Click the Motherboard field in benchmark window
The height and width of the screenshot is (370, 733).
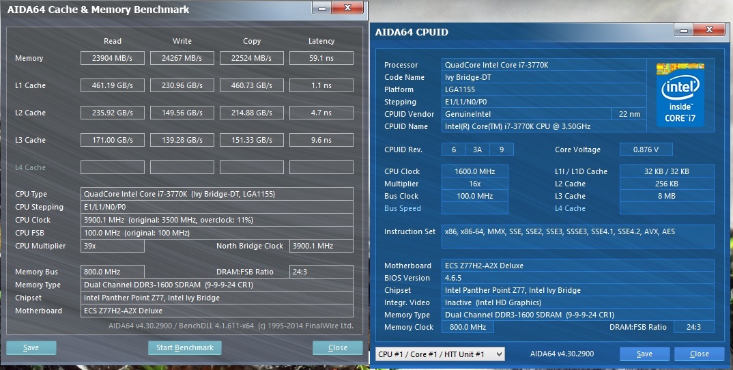coord(217,311)
